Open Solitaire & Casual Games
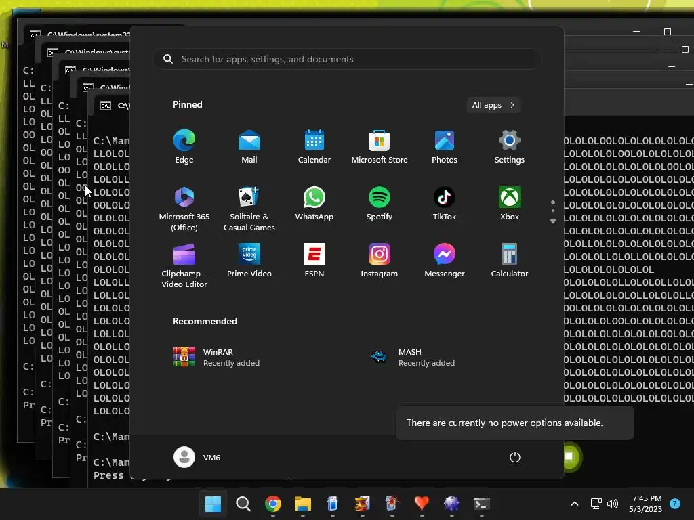This screenshot has height=520, width=694. click(x=249, y=209)
